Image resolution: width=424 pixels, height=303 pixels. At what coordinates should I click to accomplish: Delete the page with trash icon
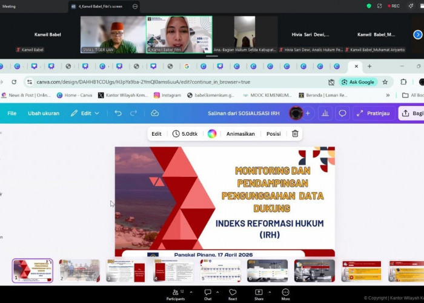pyautogui.click(x=295, y=134)
